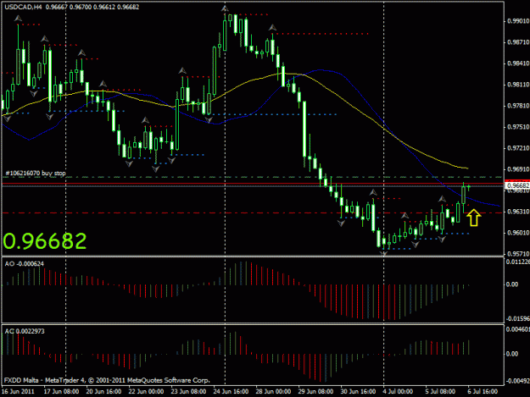This screenshot has width=530, height=397.
Task: Click the 22 Jun 00:00 time label
Action: [x=146, y=392]
